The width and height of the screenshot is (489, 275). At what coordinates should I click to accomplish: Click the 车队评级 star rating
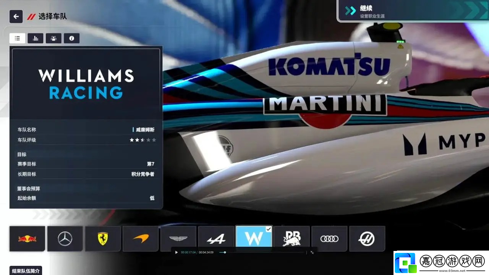(x=143, y=140)
